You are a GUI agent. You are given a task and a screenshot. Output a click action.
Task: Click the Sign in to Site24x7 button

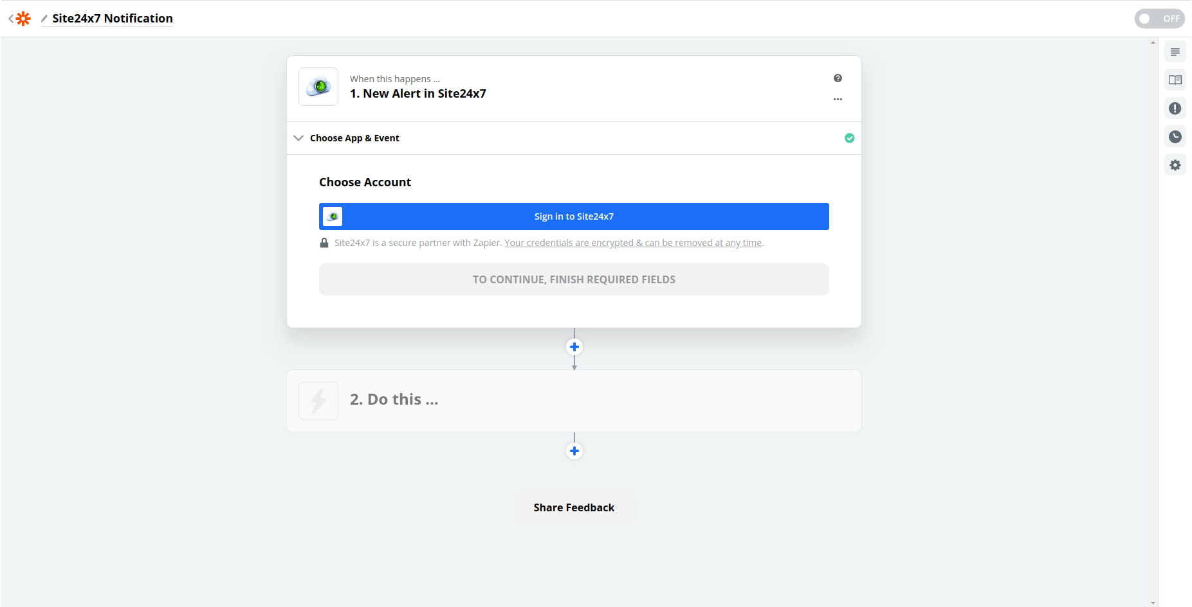pos(574,216)
